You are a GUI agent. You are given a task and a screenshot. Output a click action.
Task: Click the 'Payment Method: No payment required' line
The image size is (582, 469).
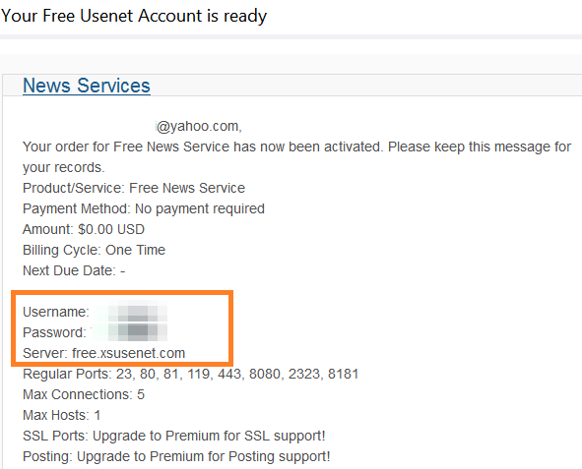click(144, 209)
